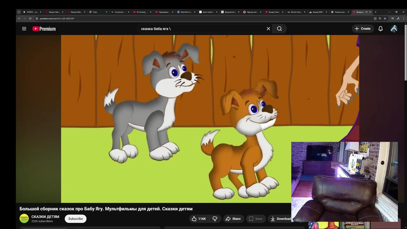The width and height of the screenshot is (407, 229).
Task: Open the СКАЗКИ ДЕТЯМ channel name link
Action: 45,217
